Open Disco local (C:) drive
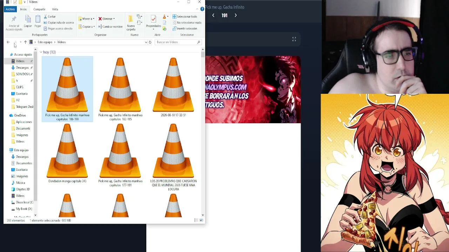 coord(22,202)
